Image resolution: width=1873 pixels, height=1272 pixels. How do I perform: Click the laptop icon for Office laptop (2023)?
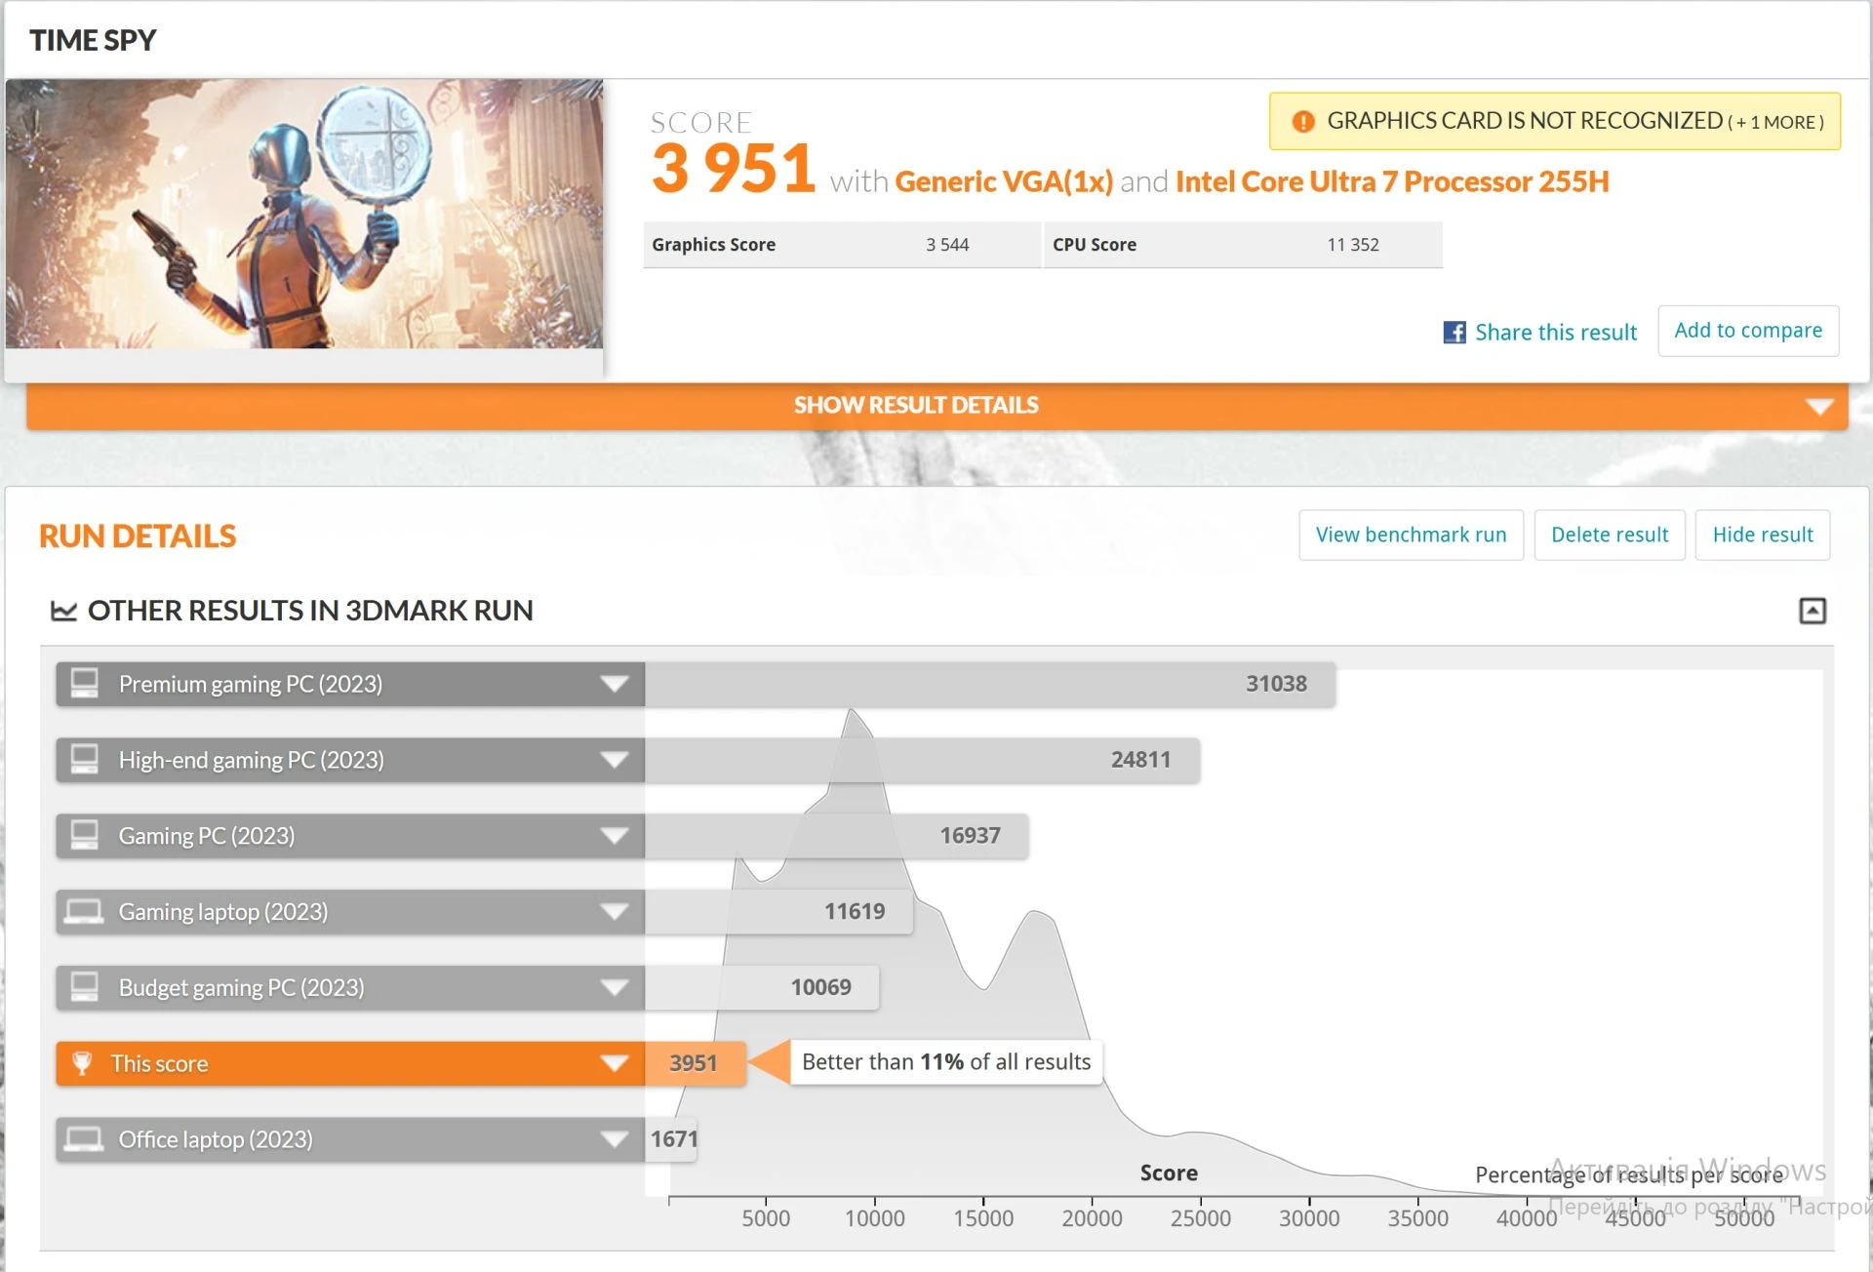pyautogui.click(x=84, y=1139)
